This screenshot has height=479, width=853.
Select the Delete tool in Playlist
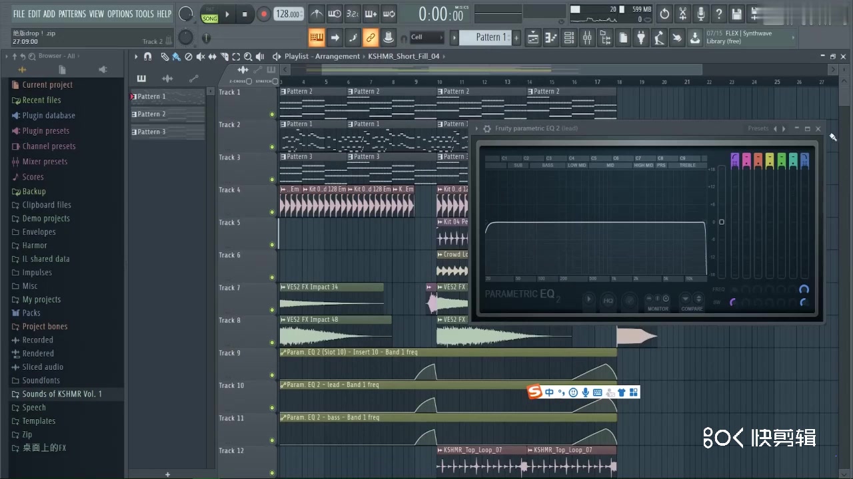click(189, 57)
